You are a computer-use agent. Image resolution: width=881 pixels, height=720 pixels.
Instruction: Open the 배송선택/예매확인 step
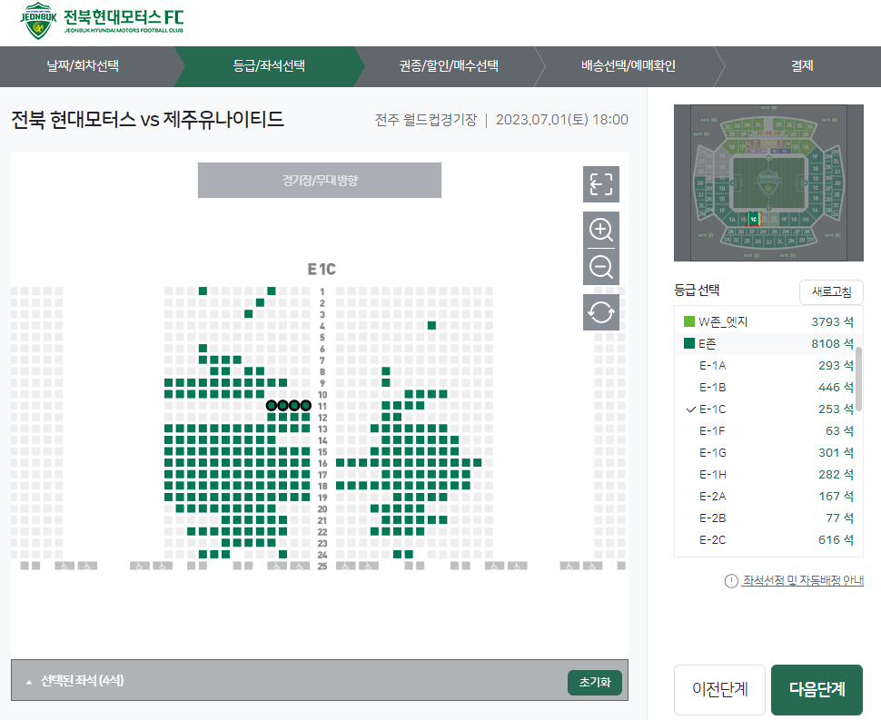click(x=629, y=65)
